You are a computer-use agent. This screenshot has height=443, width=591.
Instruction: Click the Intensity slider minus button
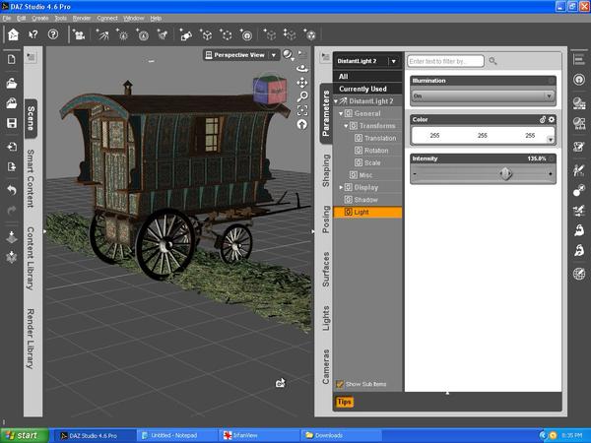[x=415, y=173]
